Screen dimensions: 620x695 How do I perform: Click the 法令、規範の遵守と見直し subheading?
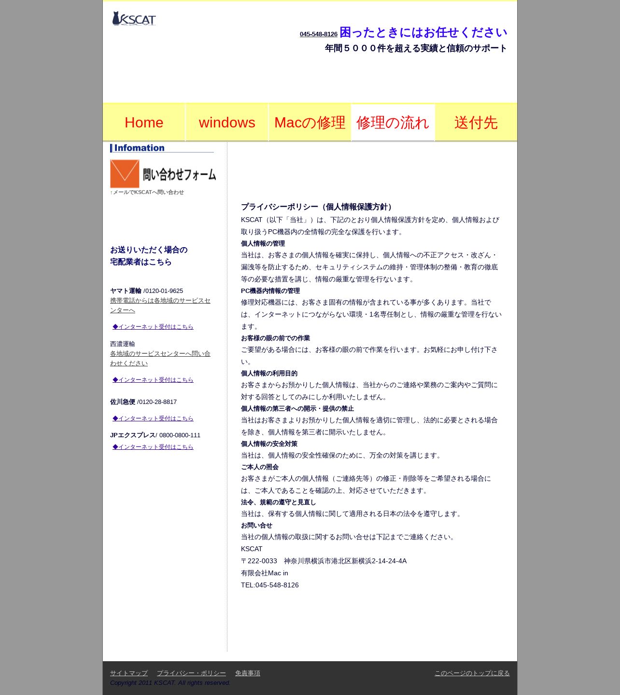pyautogui.click(x=279, y=502)
